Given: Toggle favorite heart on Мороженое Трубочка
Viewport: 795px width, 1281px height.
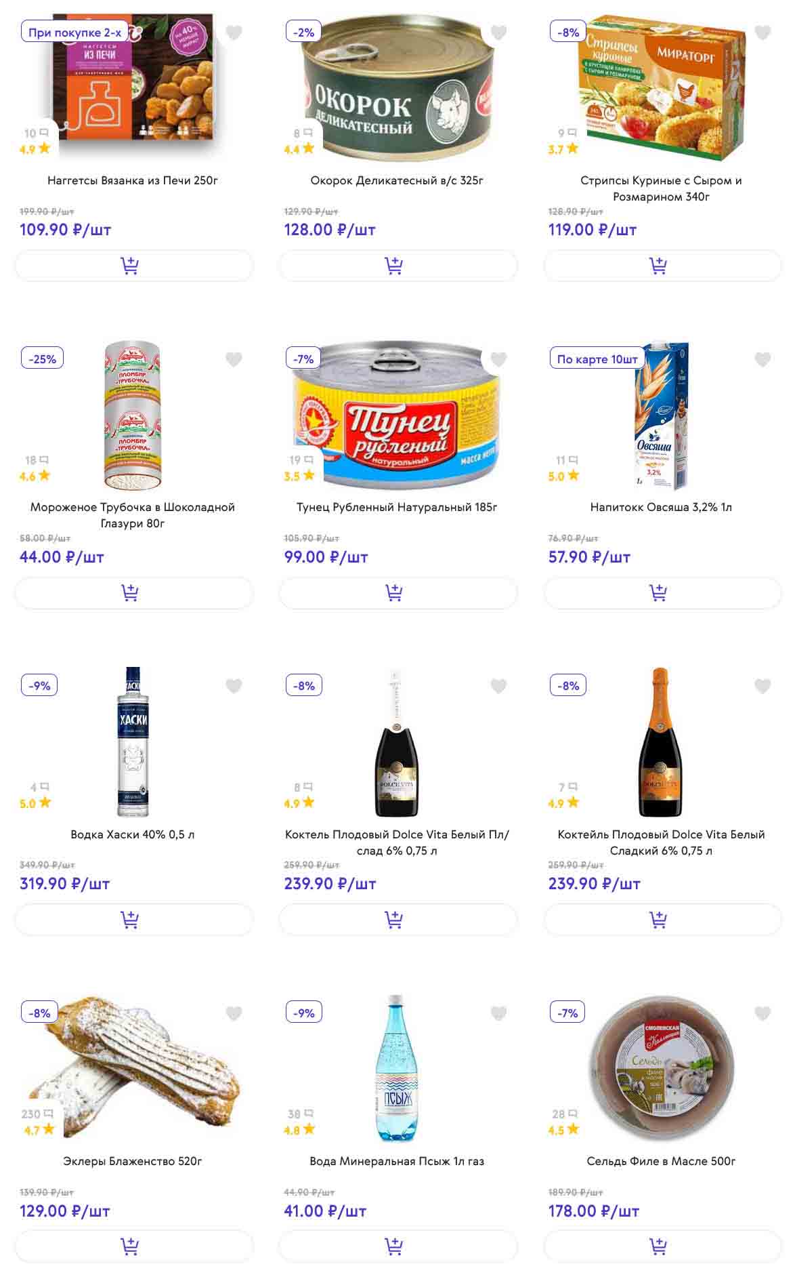Looking at the screenshot, I should 234,359.
